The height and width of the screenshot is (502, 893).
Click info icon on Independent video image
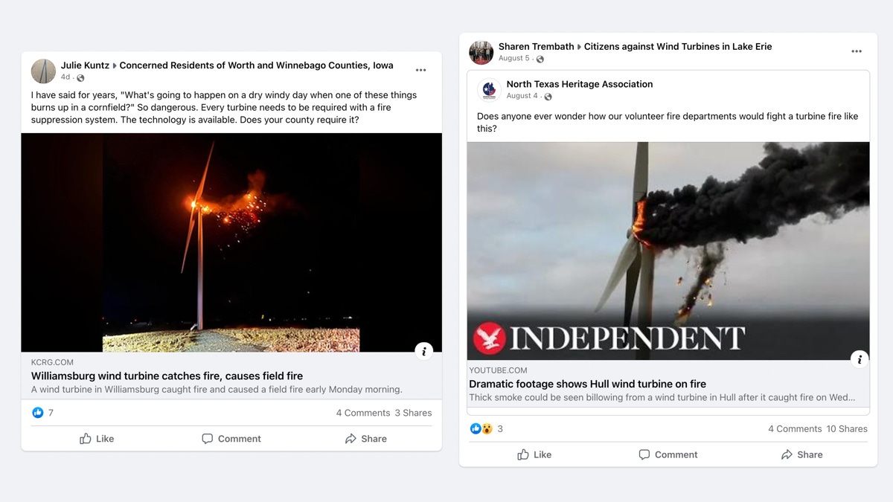(x=860, y=359)
